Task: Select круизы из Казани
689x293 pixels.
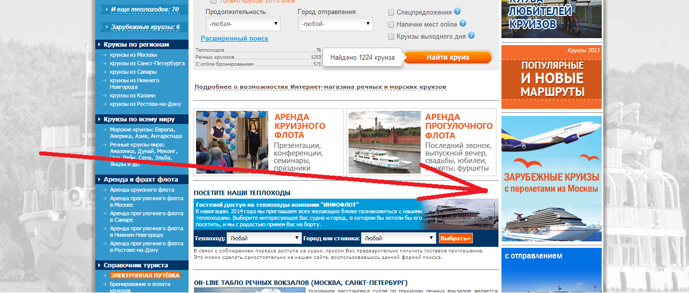Action: (x=132, y=95)
